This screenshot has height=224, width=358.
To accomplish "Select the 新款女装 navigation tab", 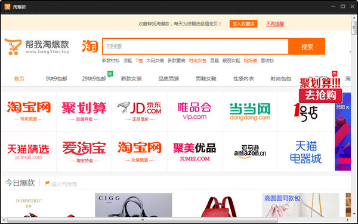I will [x=131, y=79].
